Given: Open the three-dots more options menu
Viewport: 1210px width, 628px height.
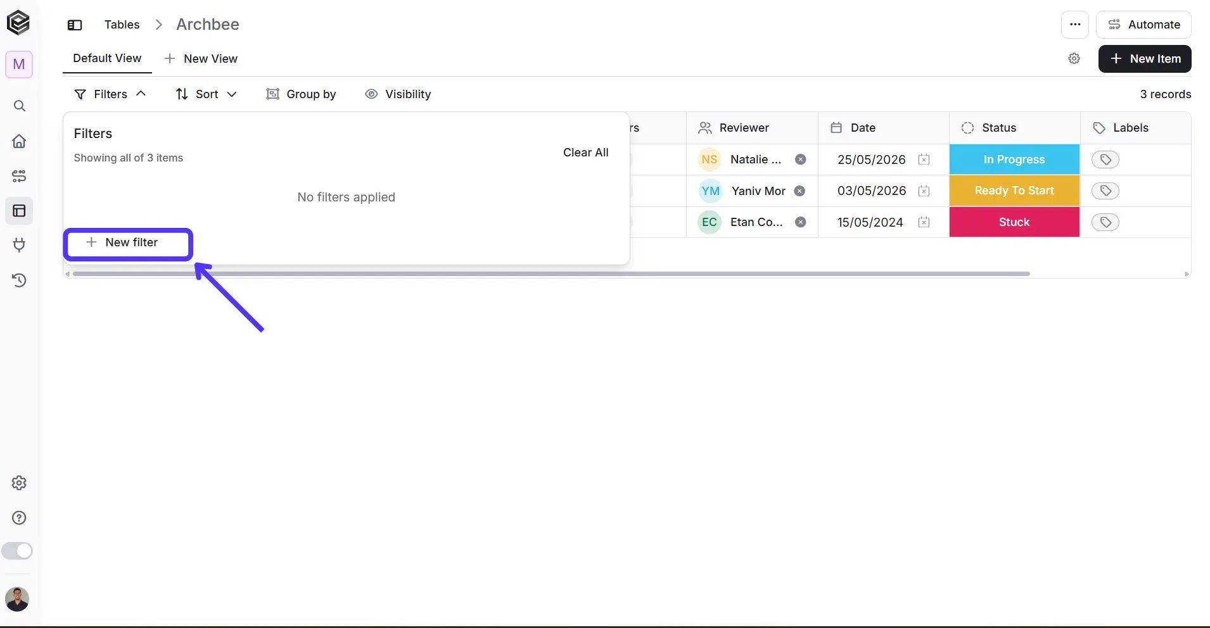Looking at the screenshot, I should (1075, 25).
